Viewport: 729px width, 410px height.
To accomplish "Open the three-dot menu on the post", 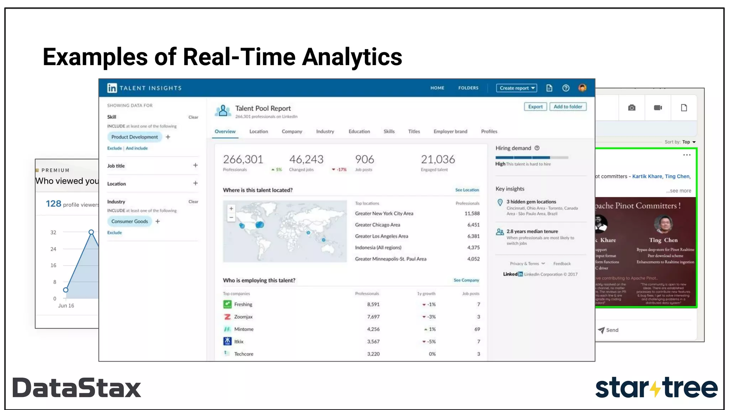I will pos(687,155).
